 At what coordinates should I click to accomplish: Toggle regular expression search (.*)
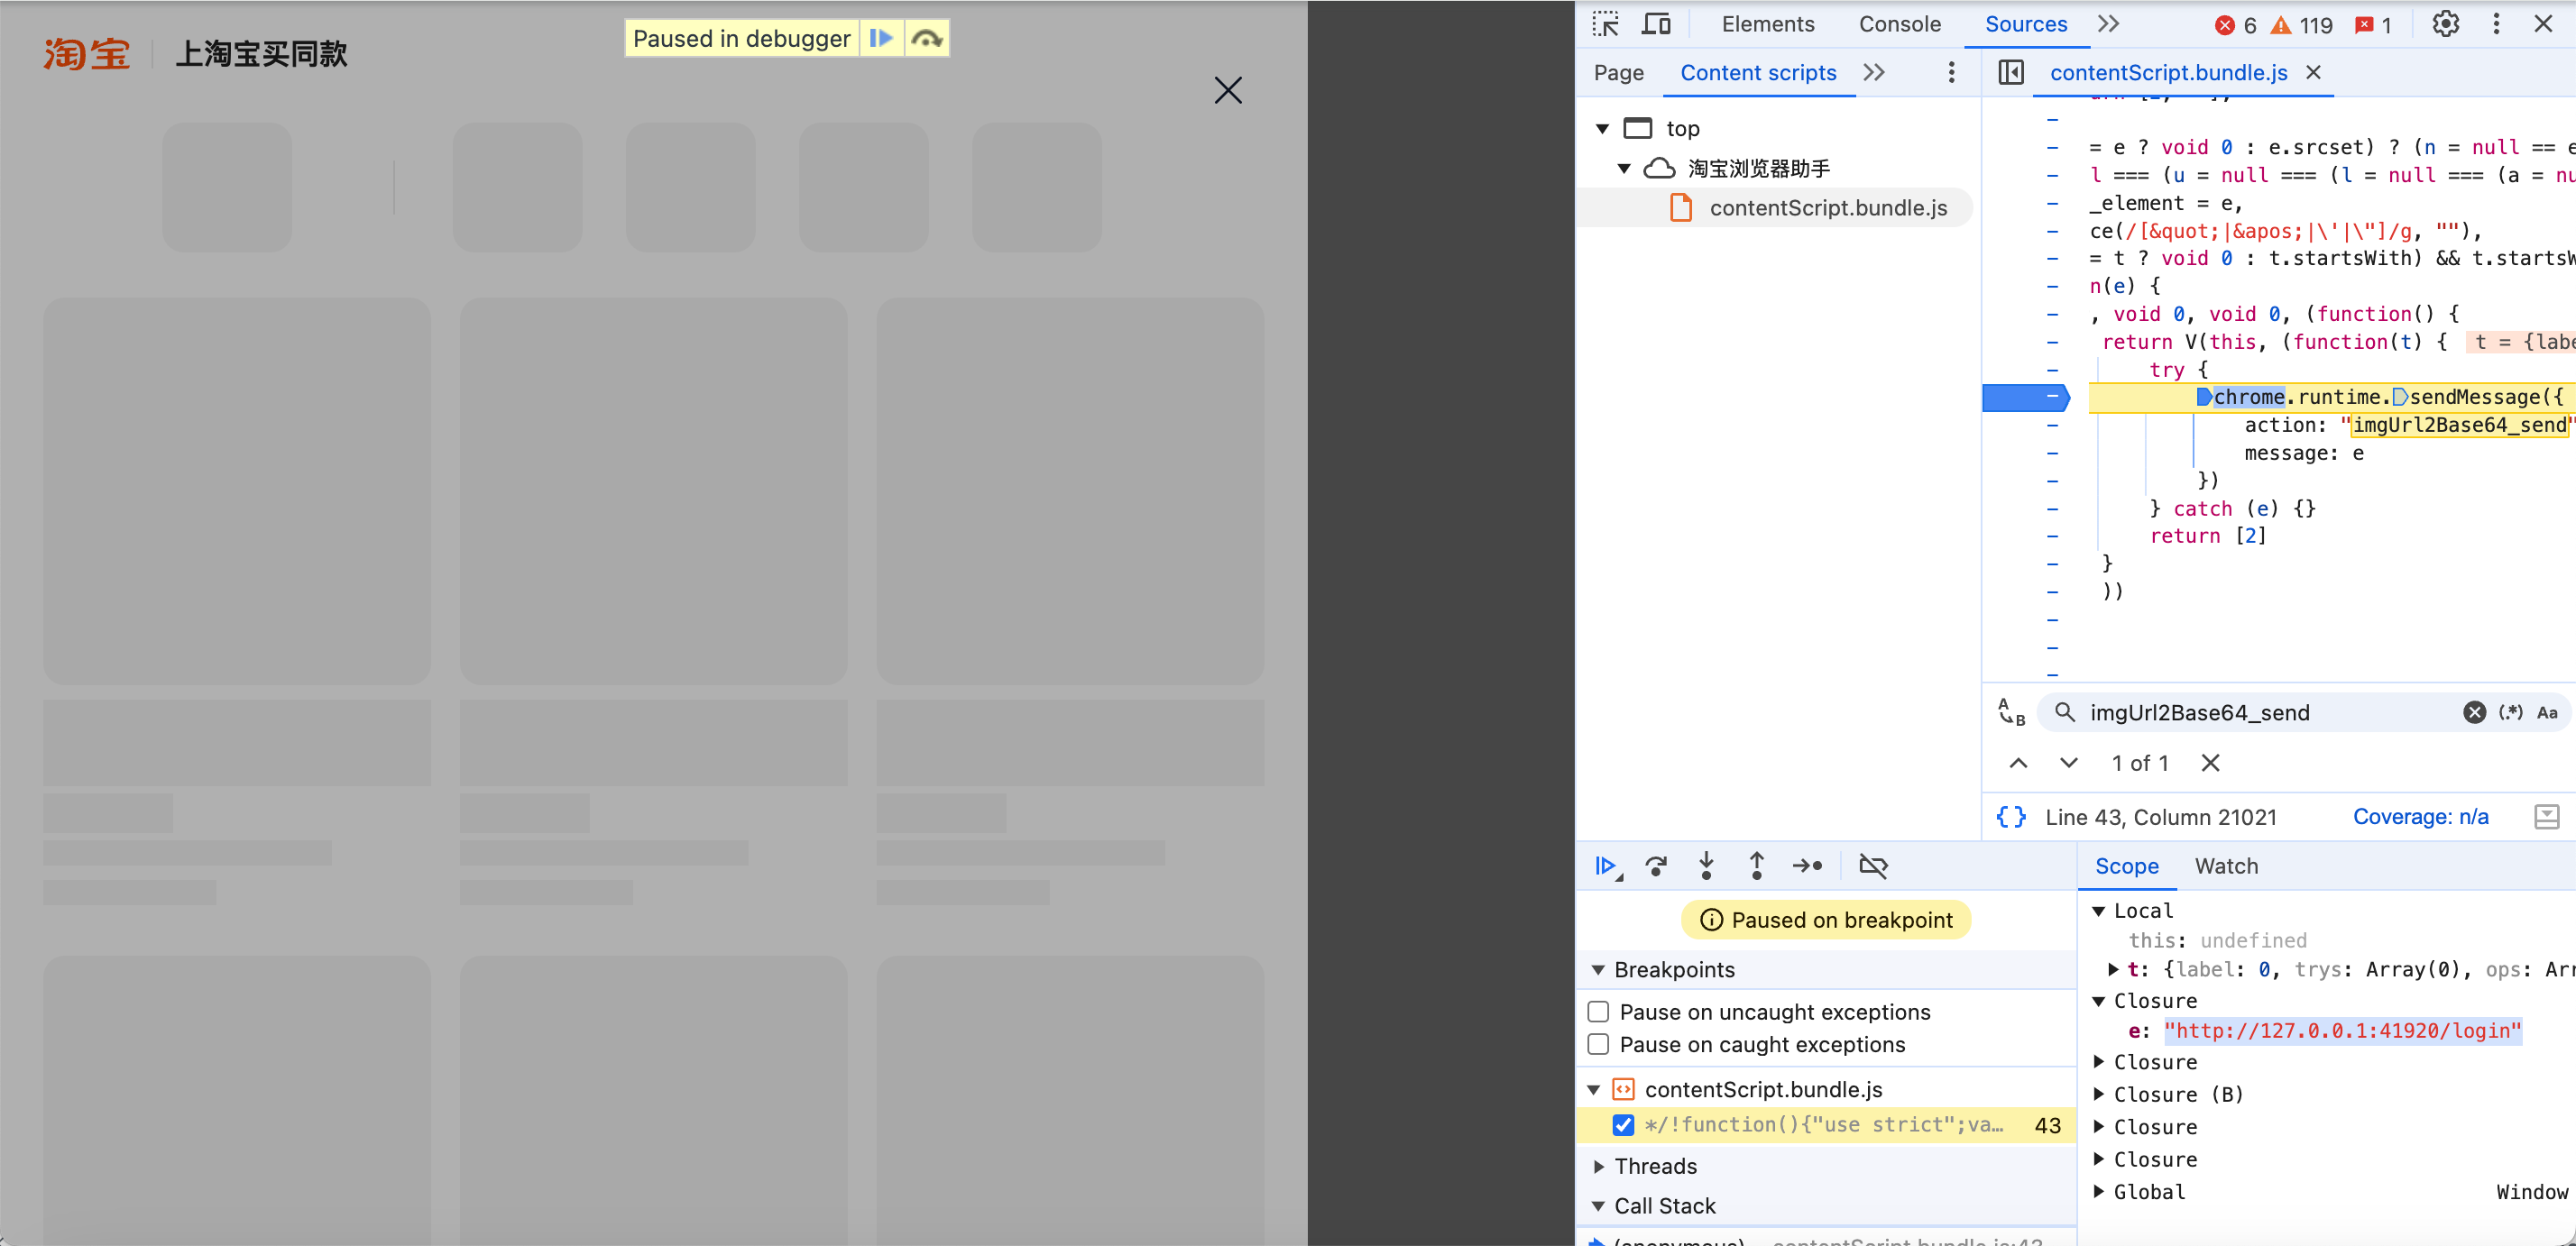(2510, 712)
